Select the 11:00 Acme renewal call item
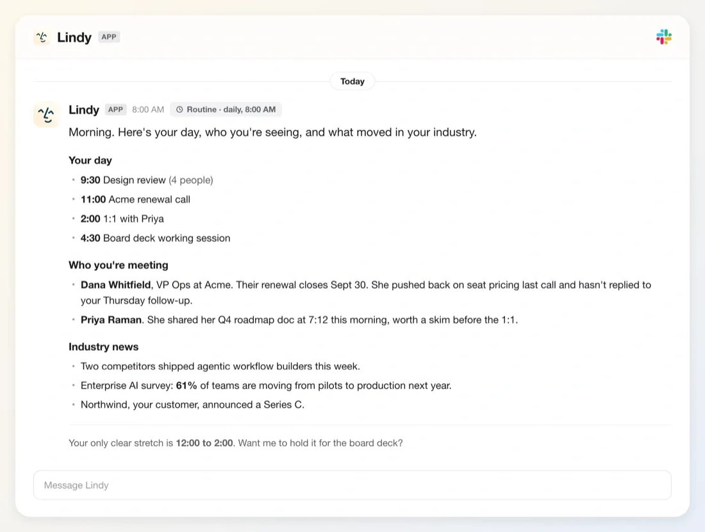Screen dimensions: 705x532 pos(135,199)
